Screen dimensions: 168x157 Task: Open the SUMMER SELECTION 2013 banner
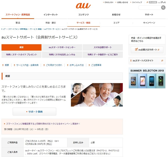click(147, 78)
